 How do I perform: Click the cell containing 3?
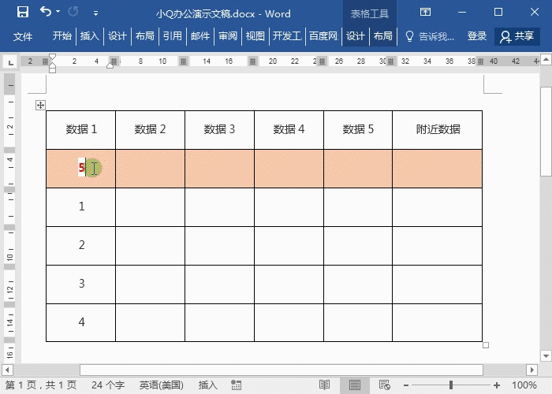coord(81,284)
